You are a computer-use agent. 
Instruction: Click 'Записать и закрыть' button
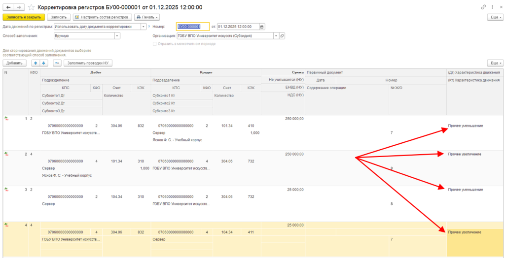click(x=23, y=17)
